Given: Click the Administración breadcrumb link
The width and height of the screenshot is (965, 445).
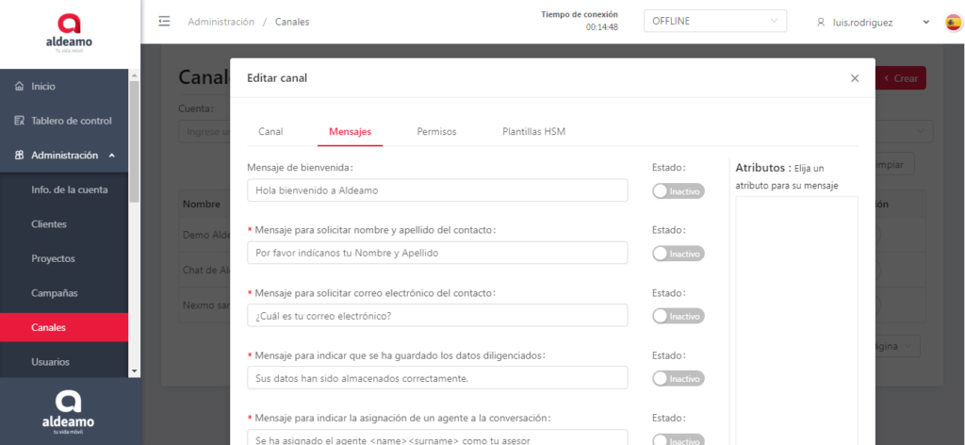Looking at the screenshot, I should coord(221,22).
